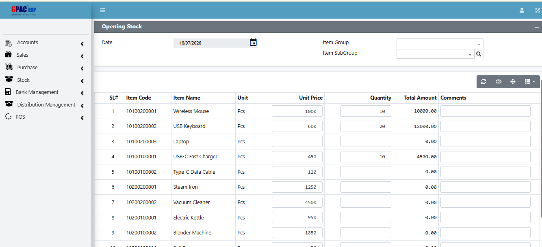This screenshot has width=542, height=247.
Task: Click Comments field for Laptop
Action: click(x=486, y=141)
